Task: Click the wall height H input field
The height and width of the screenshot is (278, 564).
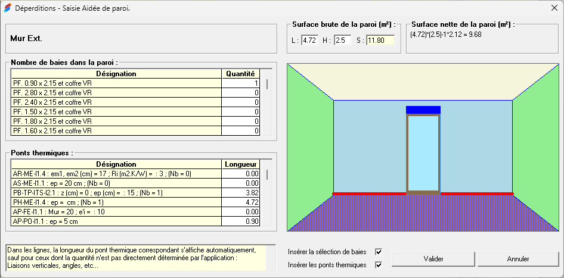Action: click(x=342, y=40)
